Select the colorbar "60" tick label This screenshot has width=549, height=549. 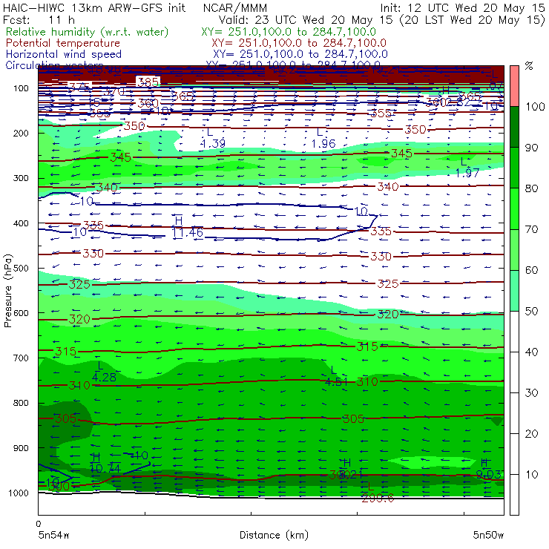(531, 270)
